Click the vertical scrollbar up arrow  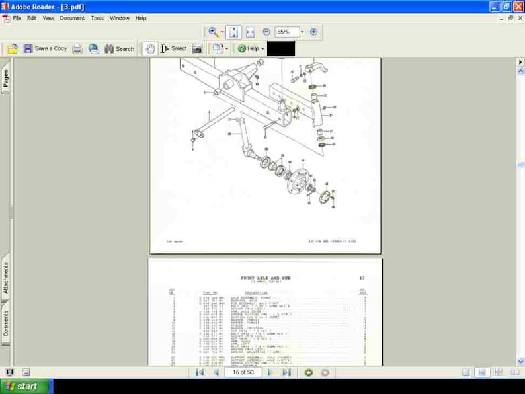click(520, 71)
